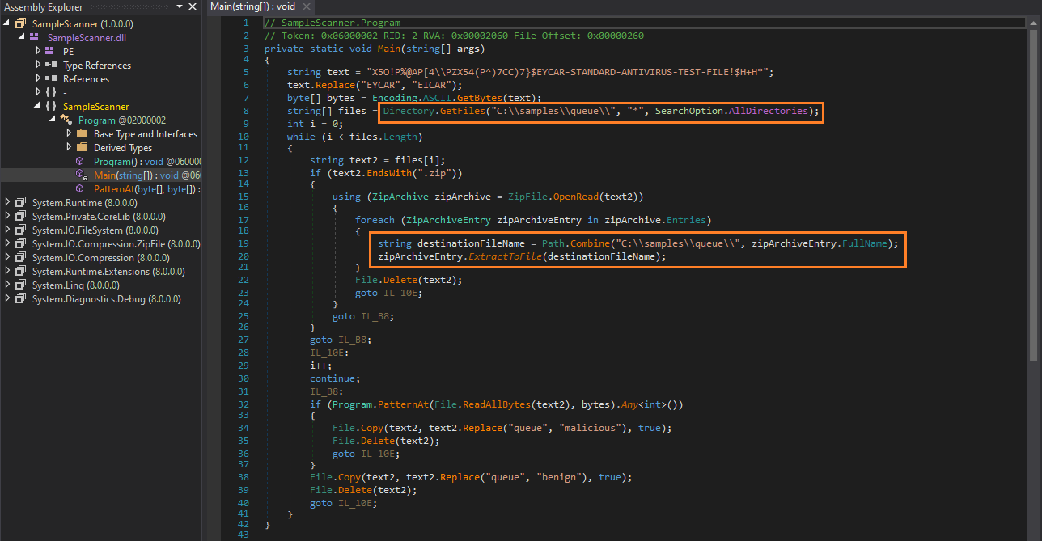
Task: Click the Type References node icon
Action: click(51, 66)
